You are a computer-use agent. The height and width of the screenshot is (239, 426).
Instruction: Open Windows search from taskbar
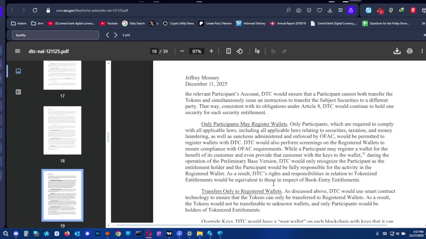(x=6, y=234)
